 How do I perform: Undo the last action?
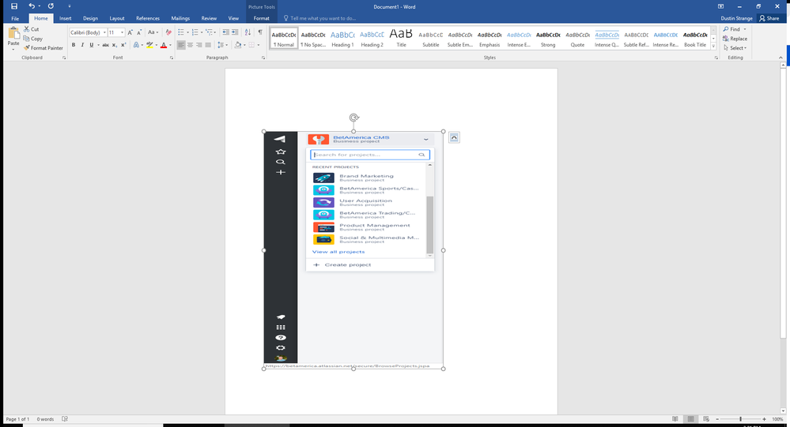pos(32,6)
